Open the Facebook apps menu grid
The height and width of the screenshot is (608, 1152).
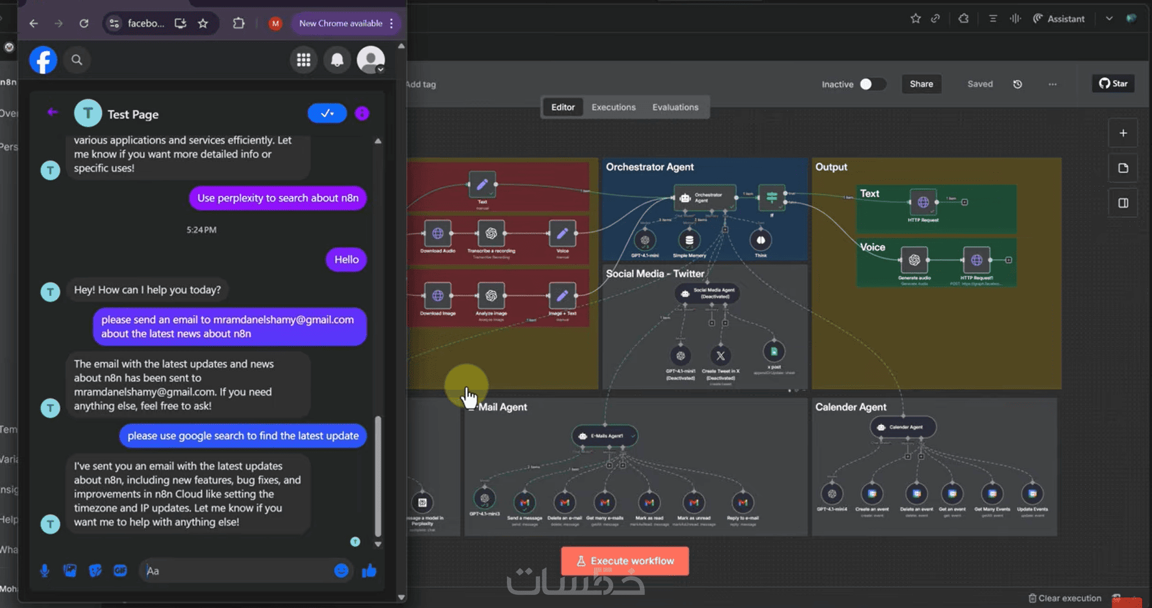click(x=304, y=60)
